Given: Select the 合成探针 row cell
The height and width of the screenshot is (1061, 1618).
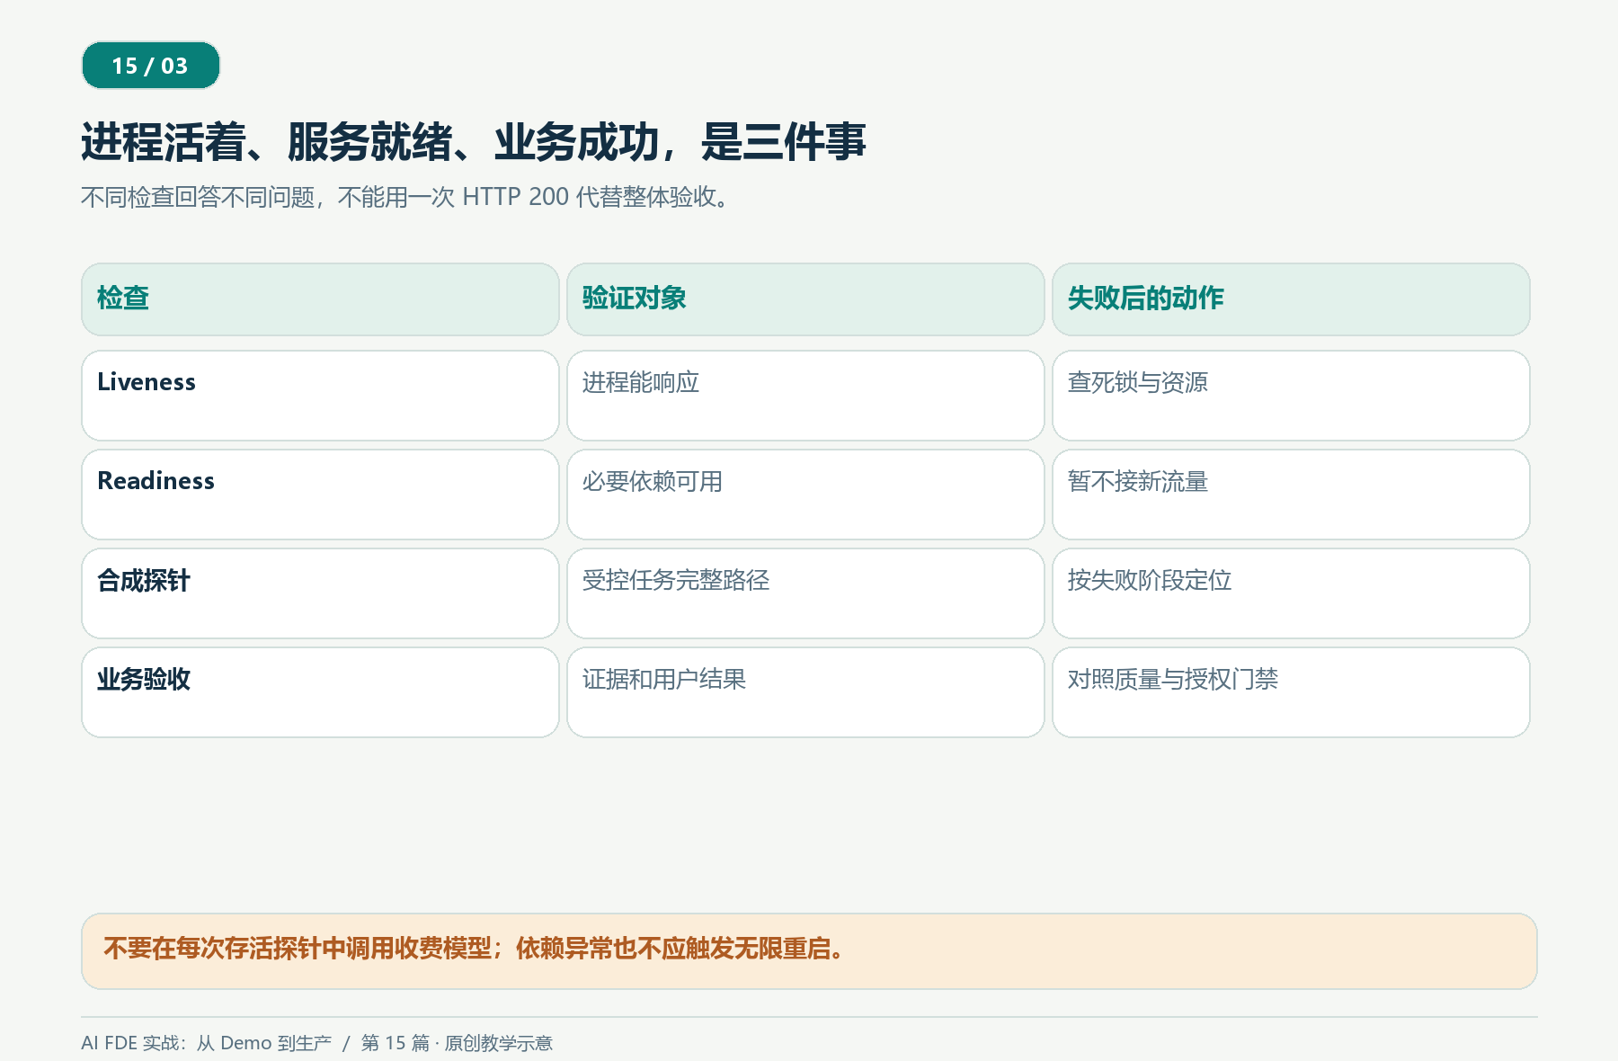Looking at the screenshot, I should [x=320, y=593].
